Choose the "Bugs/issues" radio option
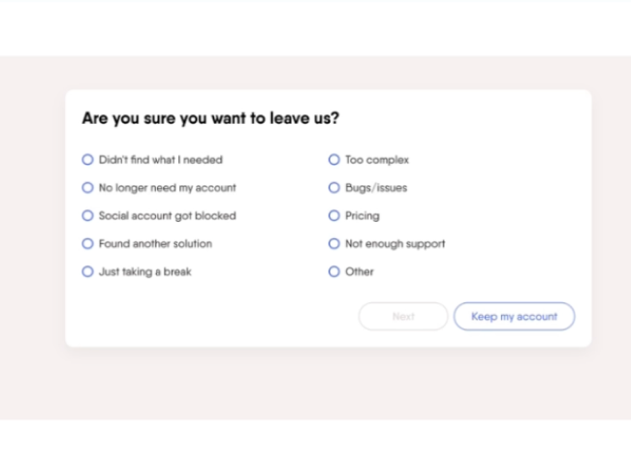Screen dimensions: 631x468 pos(334,188)
